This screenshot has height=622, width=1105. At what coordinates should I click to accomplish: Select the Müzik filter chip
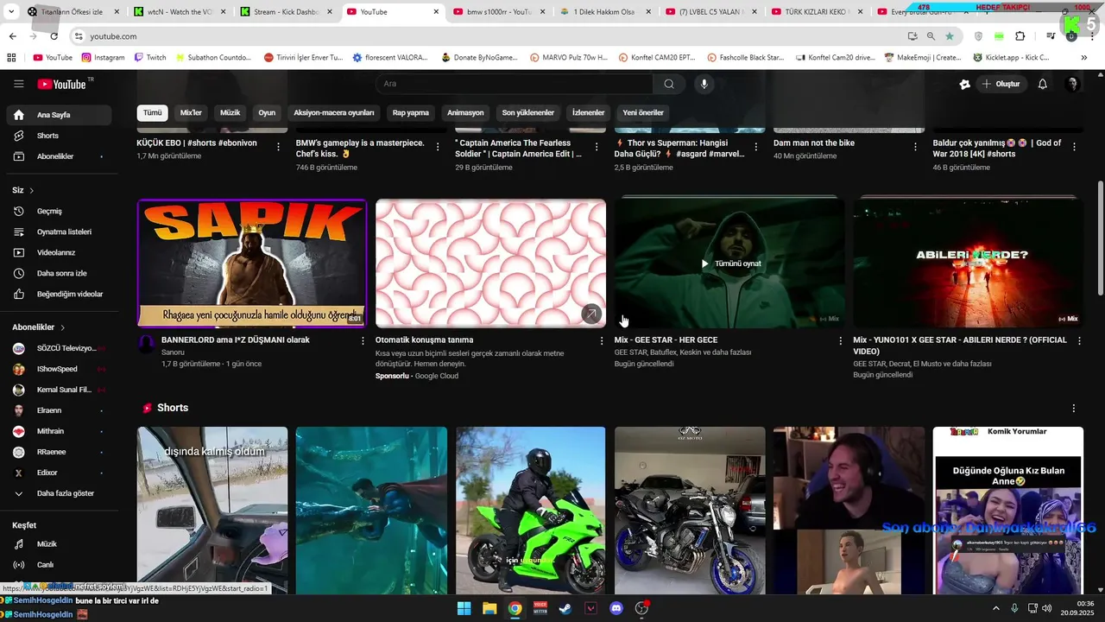(230, 112)
